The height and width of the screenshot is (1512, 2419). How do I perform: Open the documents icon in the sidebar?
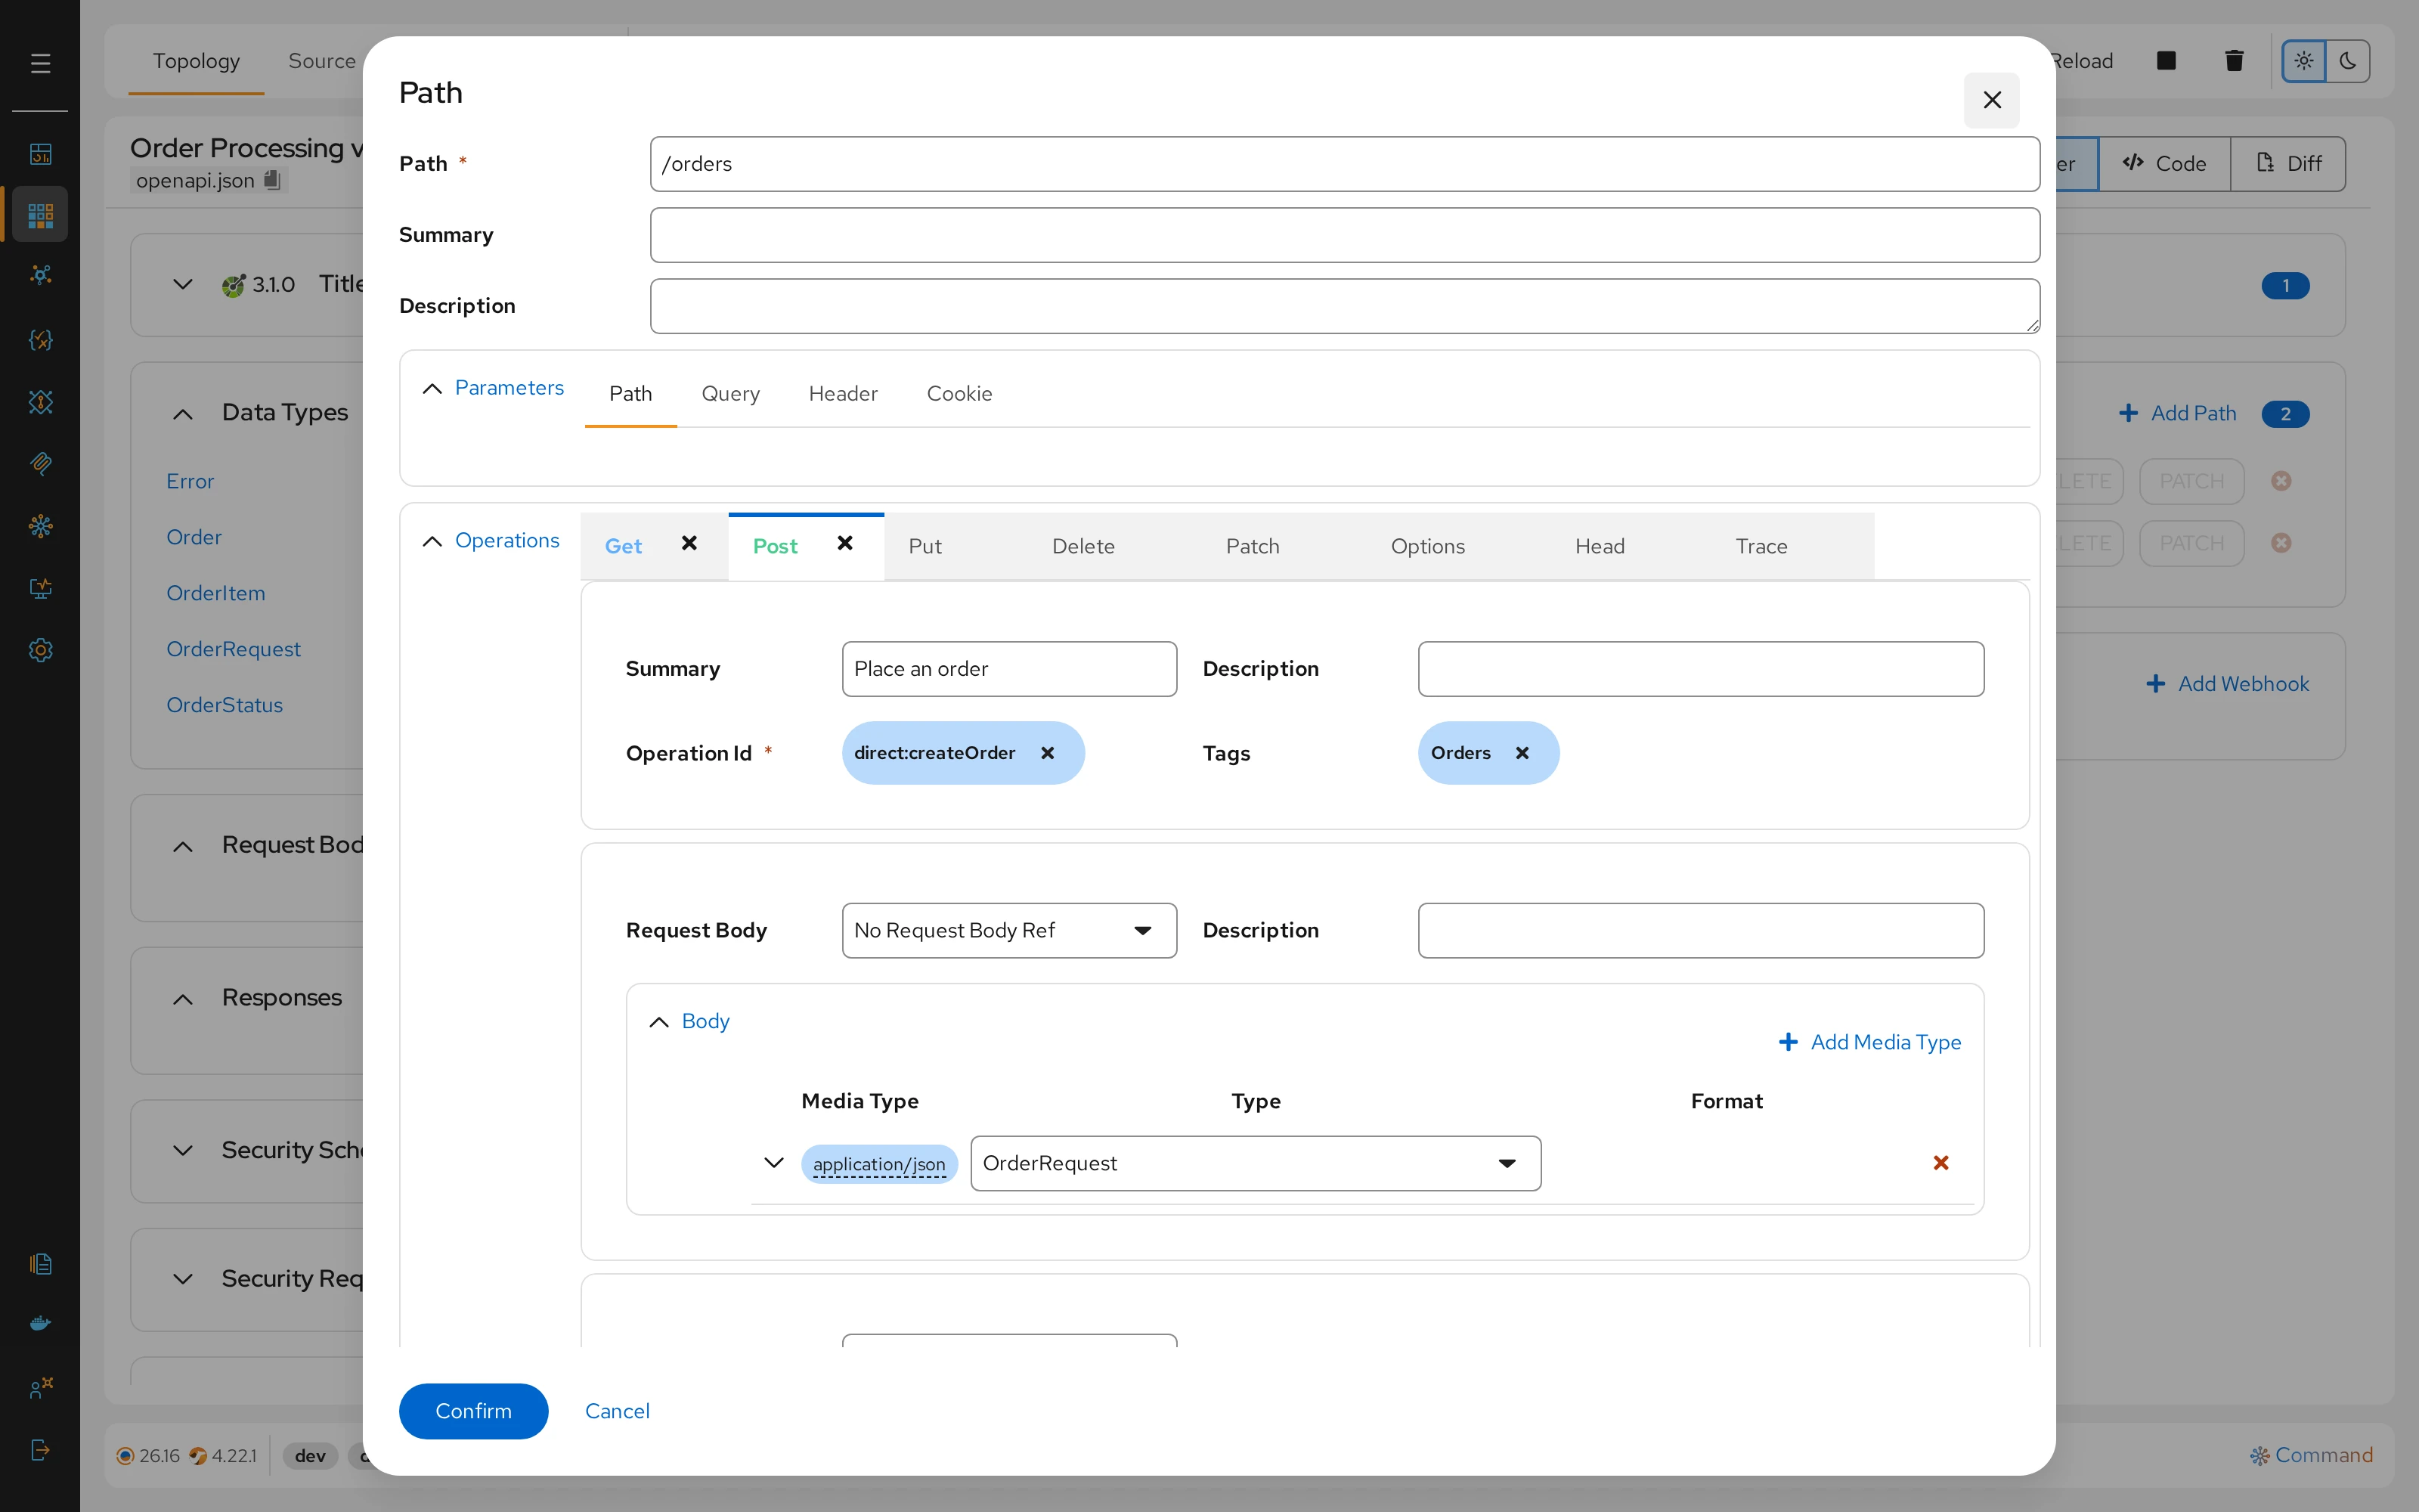[x=40, y=1264]
